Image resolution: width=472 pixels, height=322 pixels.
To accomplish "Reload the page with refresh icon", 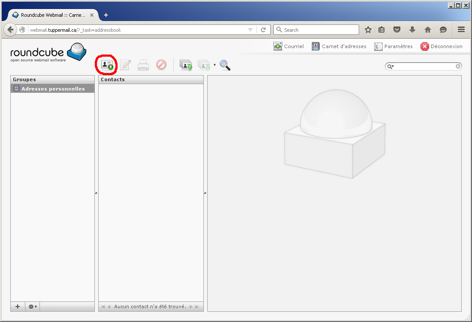I will point(263,30).
